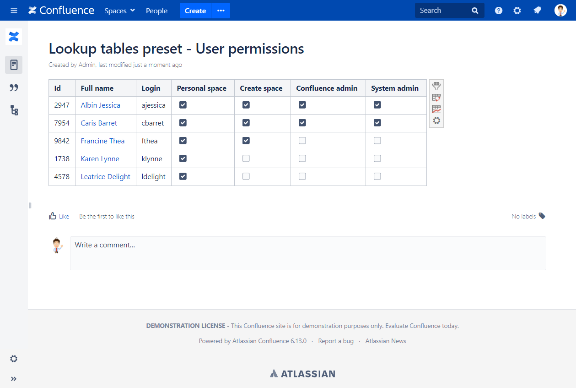Screen dimensions: 576x388
Task: Enable Confluence admin for Francine Thea
Action: coord(302,141)
